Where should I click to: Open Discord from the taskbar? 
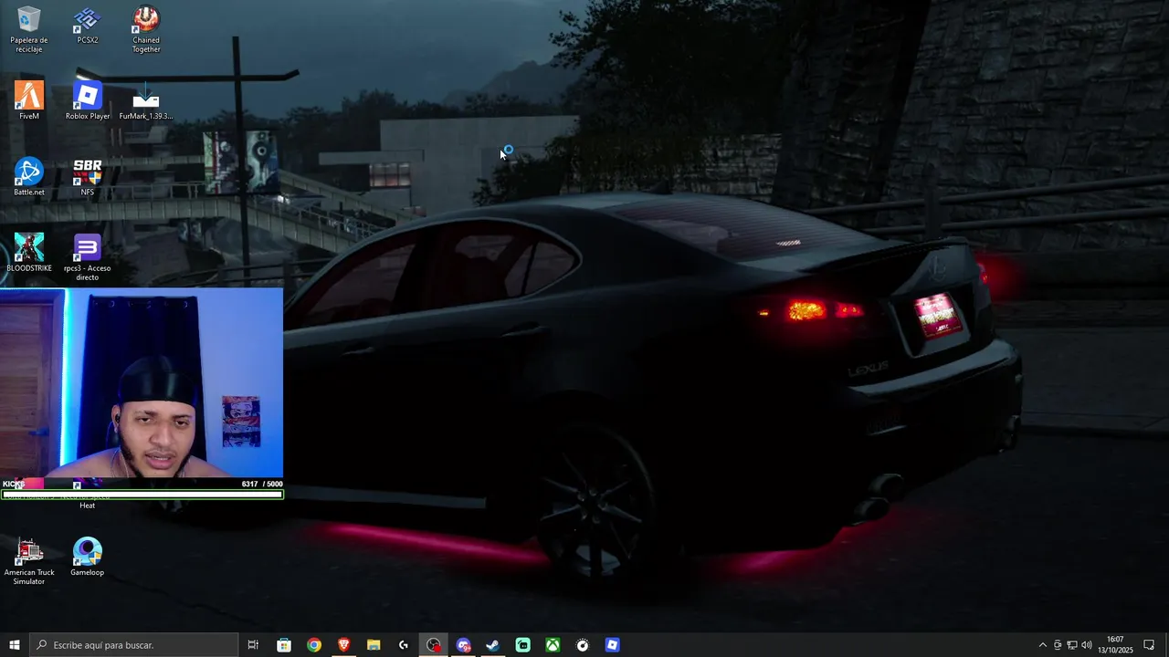(x=463, y=645)
